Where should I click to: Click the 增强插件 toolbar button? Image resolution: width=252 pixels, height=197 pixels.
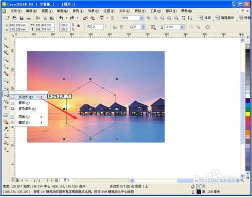point(224,18)
